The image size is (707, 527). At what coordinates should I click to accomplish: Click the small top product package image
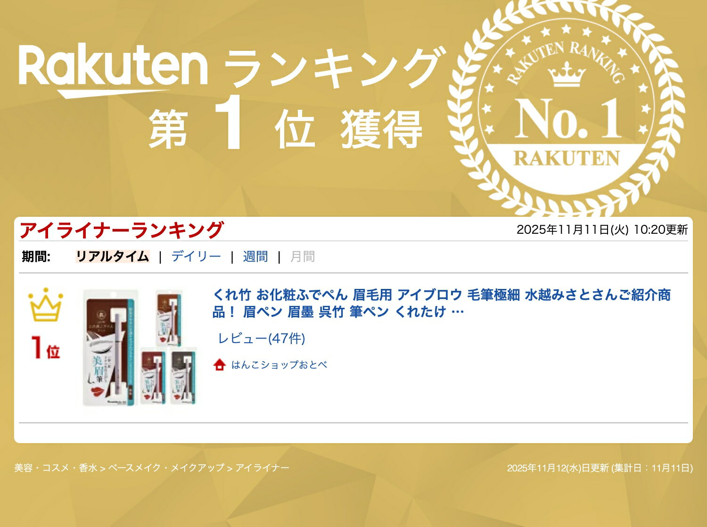coord(169,318)
